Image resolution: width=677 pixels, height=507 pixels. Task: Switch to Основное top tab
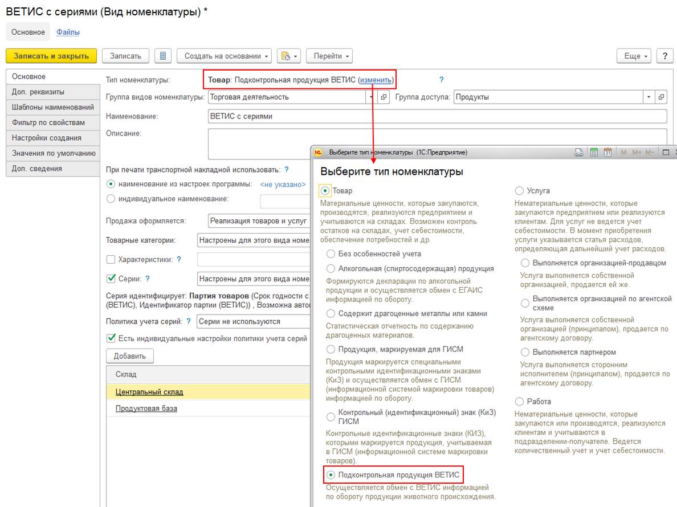tap(28, 32)
